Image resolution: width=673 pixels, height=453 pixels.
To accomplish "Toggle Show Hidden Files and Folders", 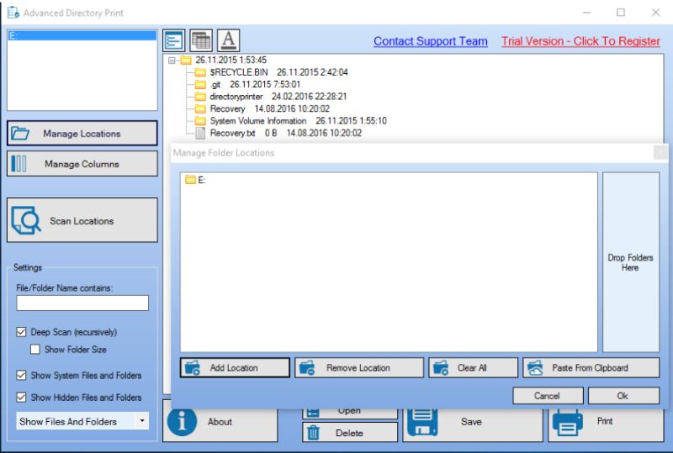I will point(21,398).
